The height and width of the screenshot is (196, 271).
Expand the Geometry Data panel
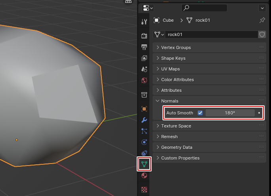176,147
